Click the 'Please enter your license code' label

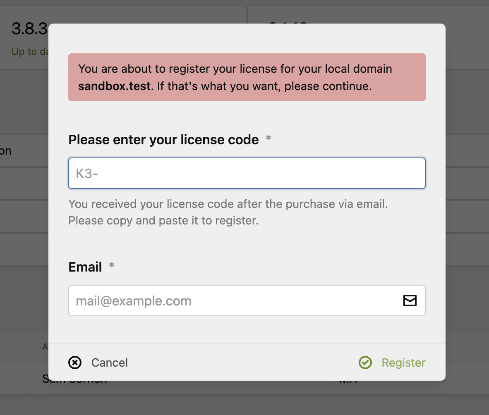[163, 140]
